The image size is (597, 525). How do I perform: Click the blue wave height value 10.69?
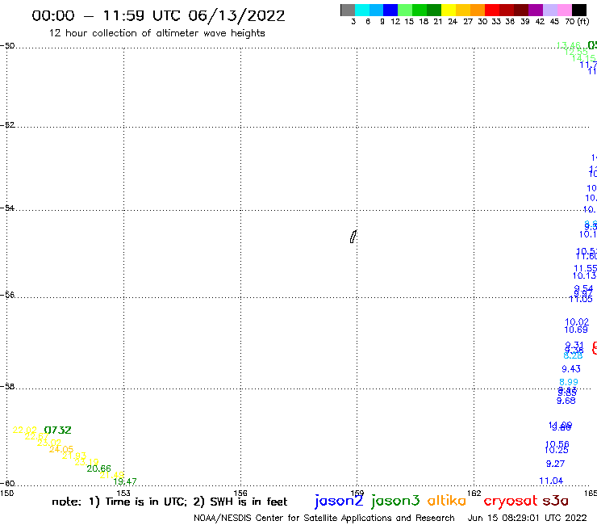pyautogui.click(x=576, y=330)
